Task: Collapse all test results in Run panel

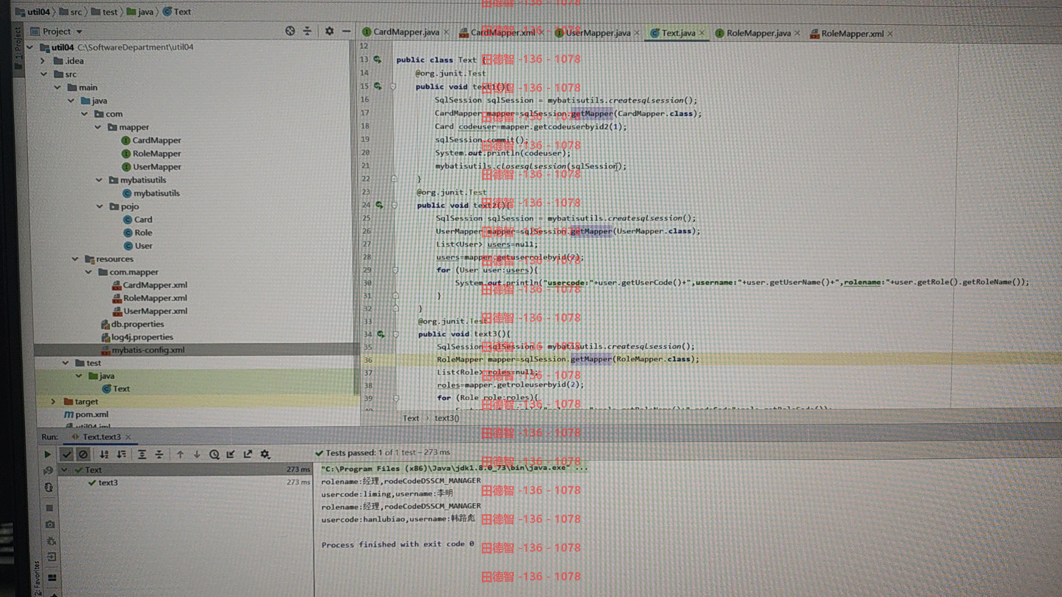Action: pyautogui.click(x=159, y=454)
